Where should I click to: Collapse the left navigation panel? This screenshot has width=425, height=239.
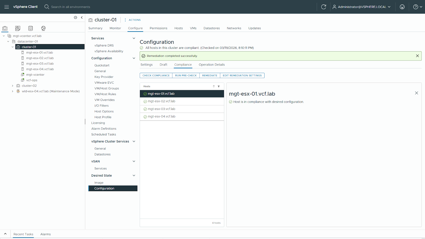pos(82,18)
